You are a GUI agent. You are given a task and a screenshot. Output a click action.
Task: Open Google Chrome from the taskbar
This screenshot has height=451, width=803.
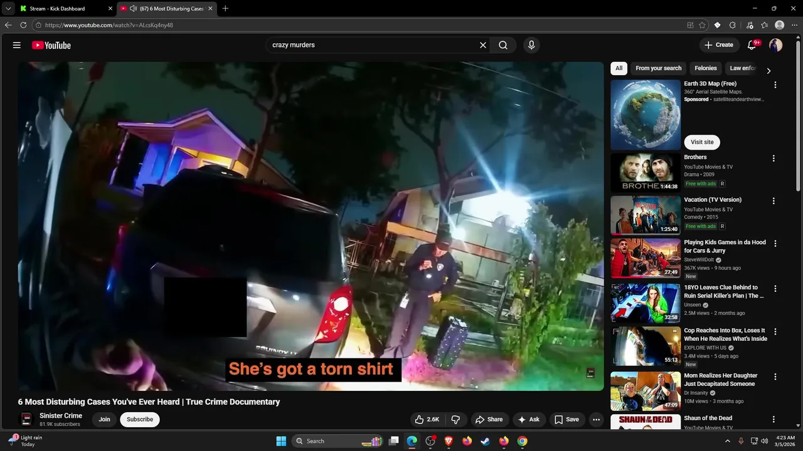522,441
